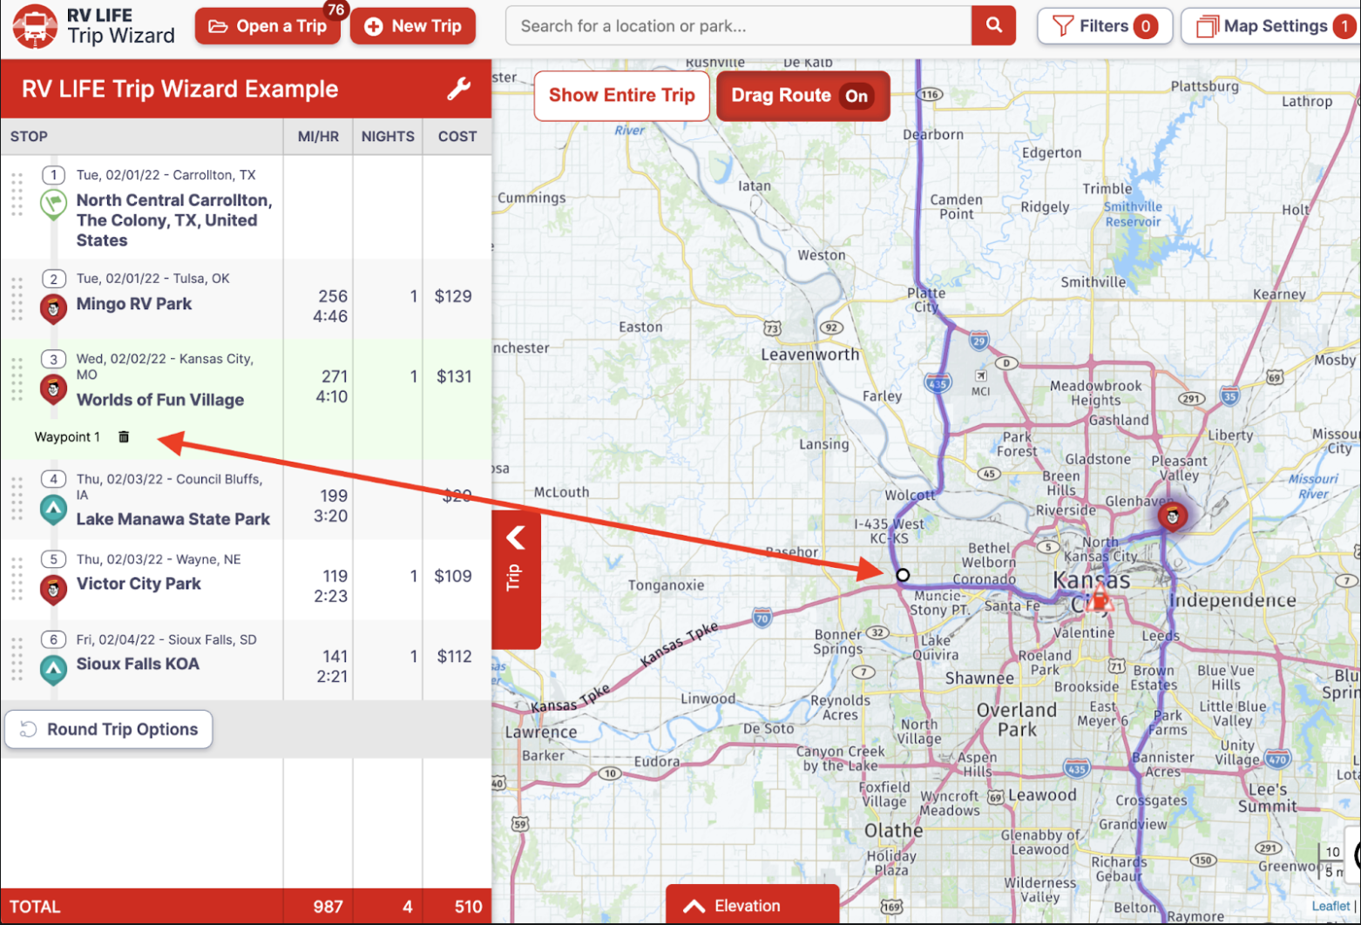The width and height of the screenshot is (1361, 925).
Task: Focus the location or park search field
Action: [x=738, y=26]
